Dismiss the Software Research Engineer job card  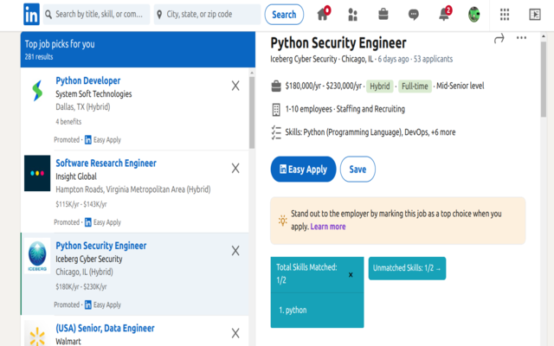coord(235,169)
